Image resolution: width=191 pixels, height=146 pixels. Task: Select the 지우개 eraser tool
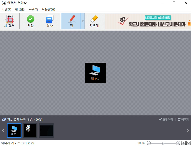[94, 21]
